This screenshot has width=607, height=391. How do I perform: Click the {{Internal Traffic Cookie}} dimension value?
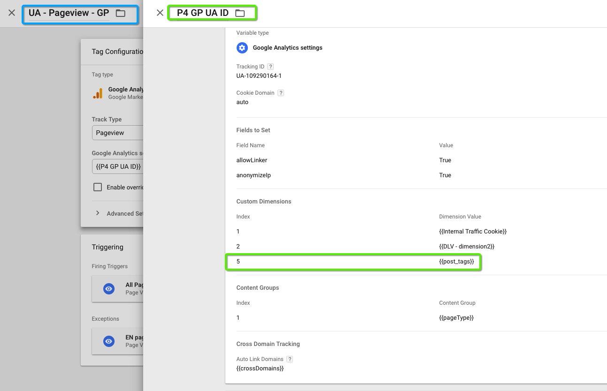point(473,232)
